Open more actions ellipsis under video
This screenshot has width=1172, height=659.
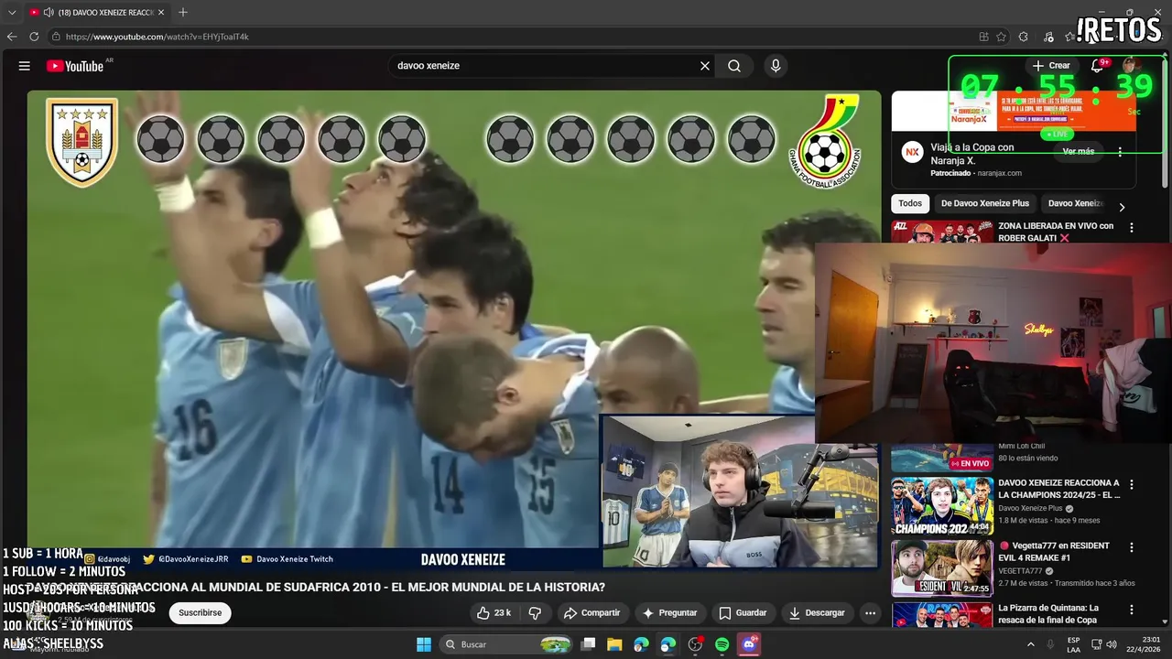[x=871, y=613]
